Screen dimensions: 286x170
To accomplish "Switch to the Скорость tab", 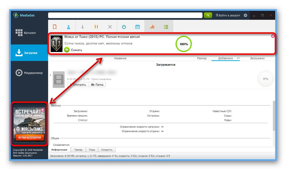I will [x=107, y=150].
